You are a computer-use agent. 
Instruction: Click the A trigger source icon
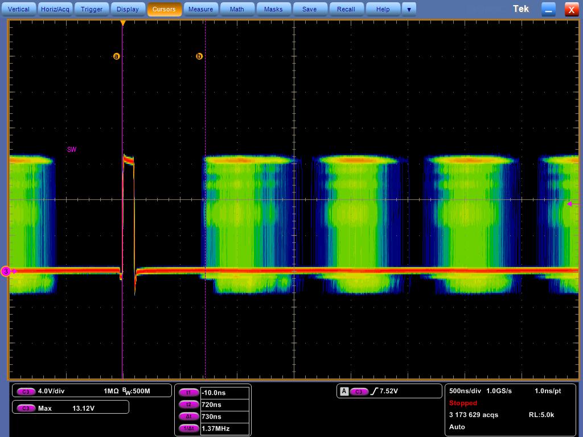point(344,391)
